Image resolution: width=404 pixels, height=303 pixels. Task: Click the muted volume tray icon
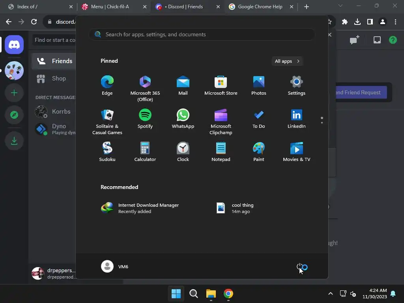[x=353, y=294]
